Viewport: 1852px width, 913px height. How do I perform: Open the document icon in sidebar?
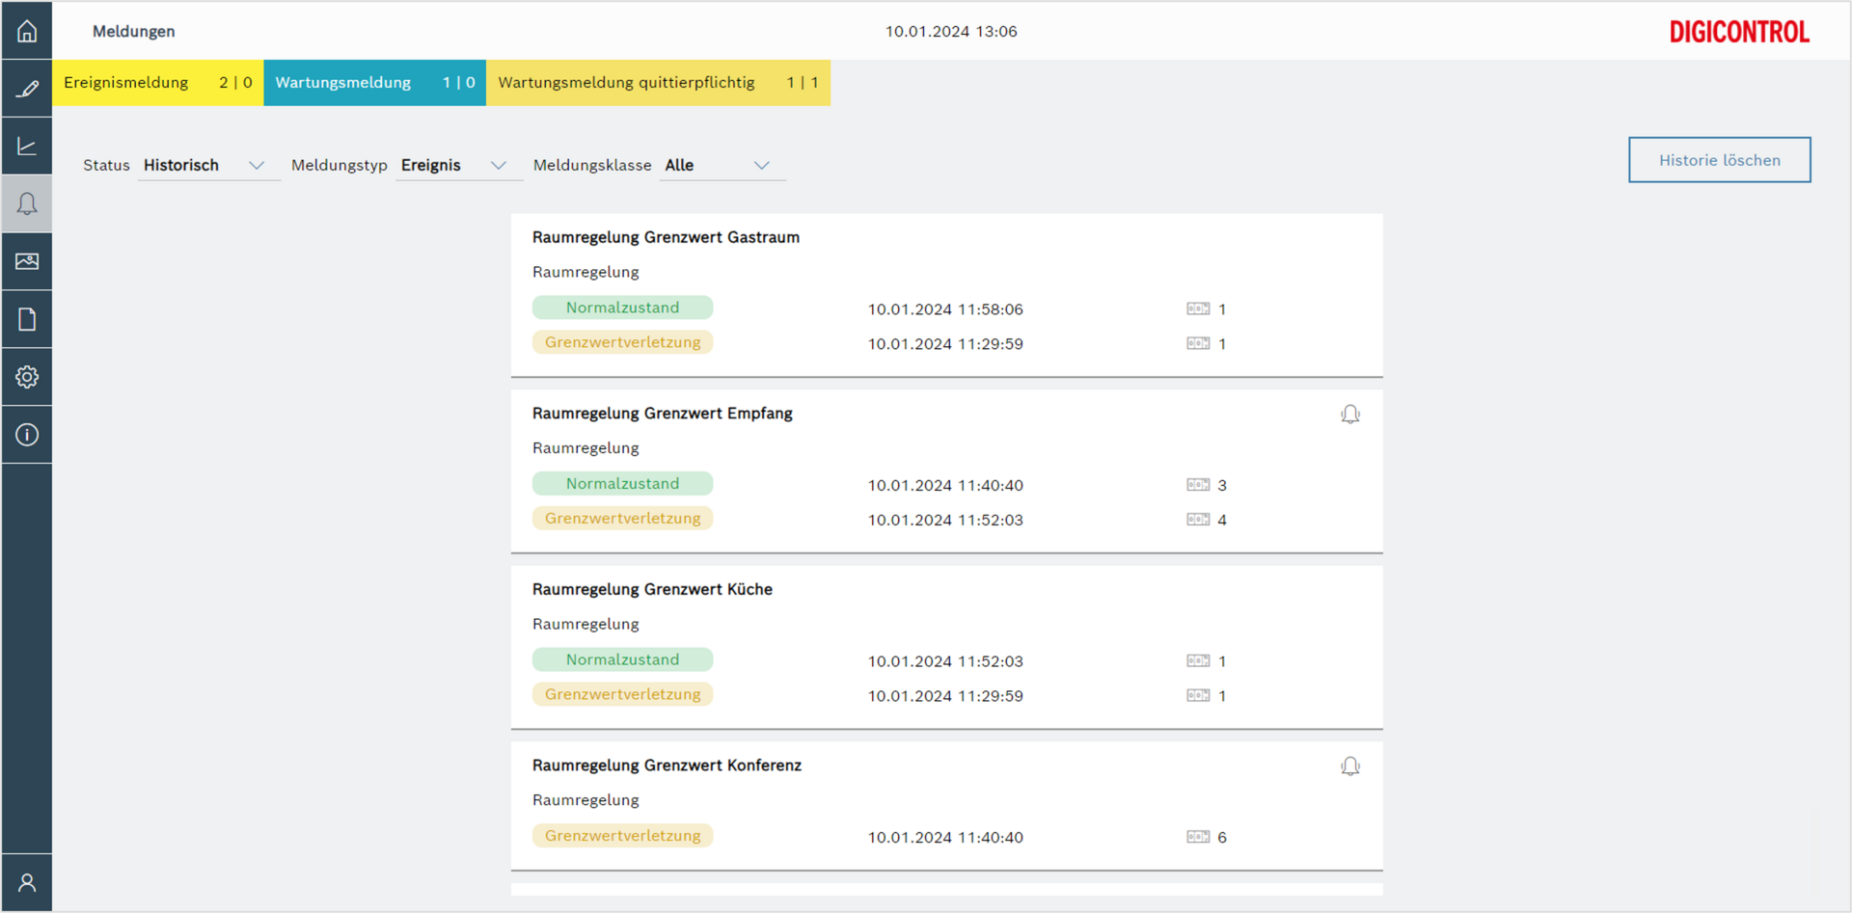(27, 319)
